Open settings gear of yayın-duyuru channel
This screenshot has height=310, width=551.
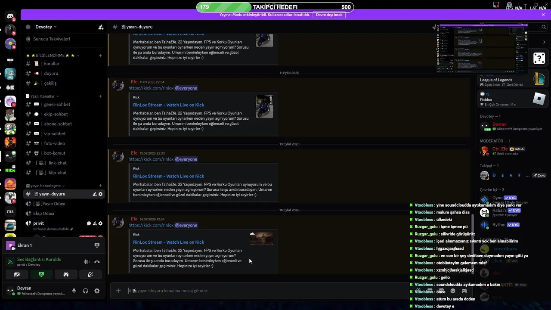[x=101, y=194]
